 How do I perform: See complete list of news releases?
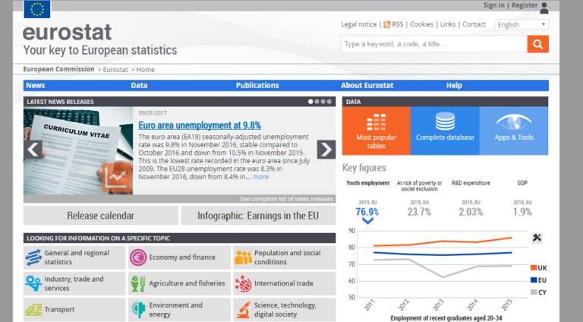[x=286, y=199]
